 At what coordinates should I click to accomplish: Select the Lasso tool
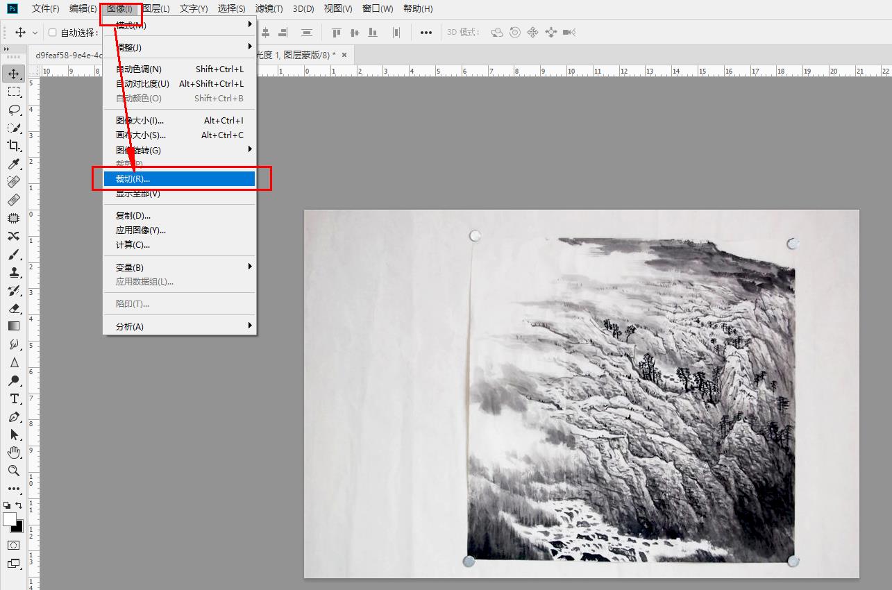click(14, 110)
